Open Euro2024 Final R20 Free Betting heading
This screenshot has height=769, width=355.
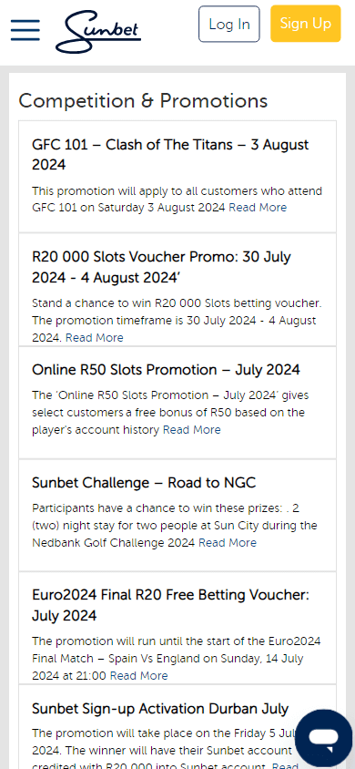[x=171, y=605]
